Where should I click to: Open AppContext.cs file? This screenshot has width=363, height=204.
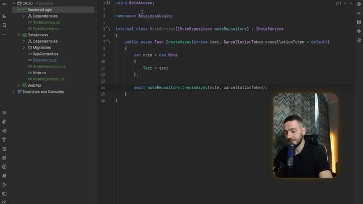pos(45,54)
